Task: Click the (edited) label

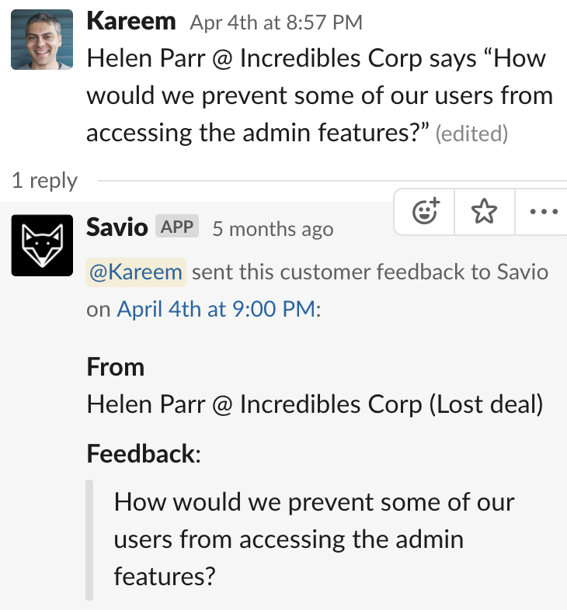Action: [471, 133]
